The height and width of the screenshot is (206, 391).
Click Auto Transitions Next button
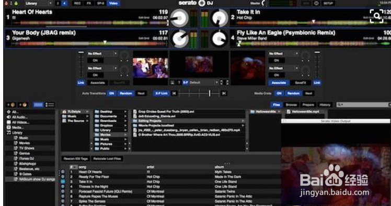141,93
